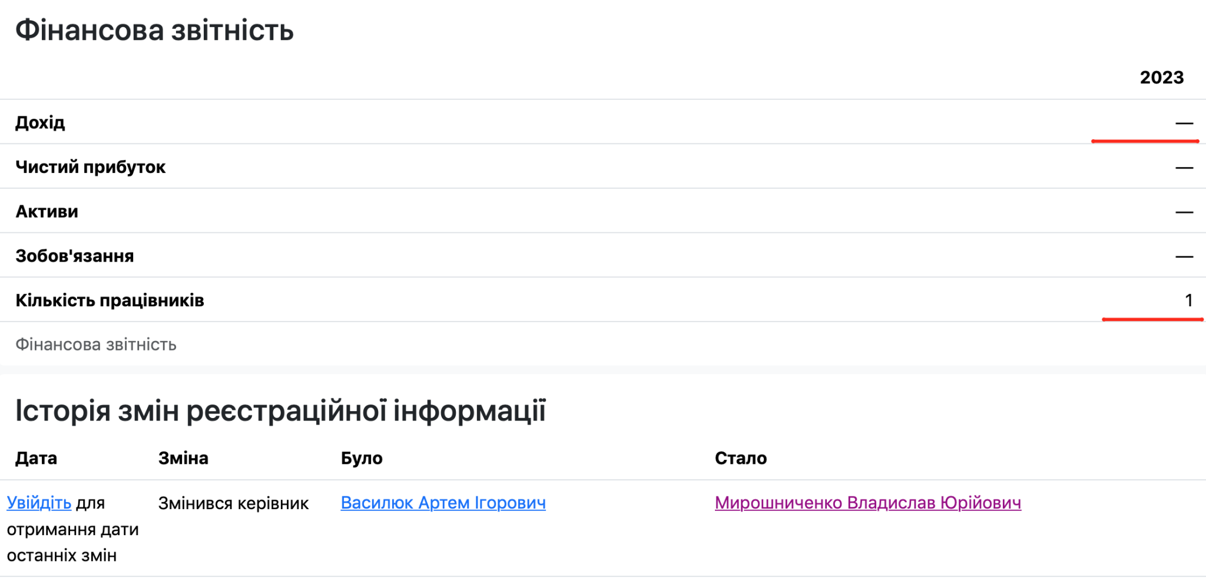
Task: Open Мирошниченко Владислав Юрійович profile link
Action: pyautogui.click(x=868, y=503)
